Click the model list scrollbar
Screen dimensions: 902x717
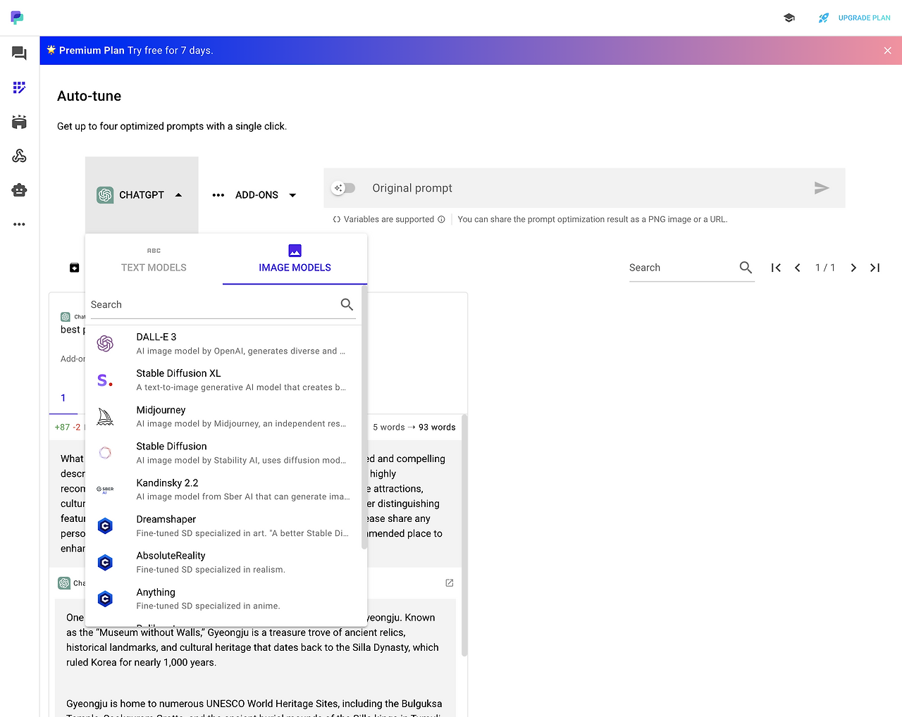(x=364, y=418)
